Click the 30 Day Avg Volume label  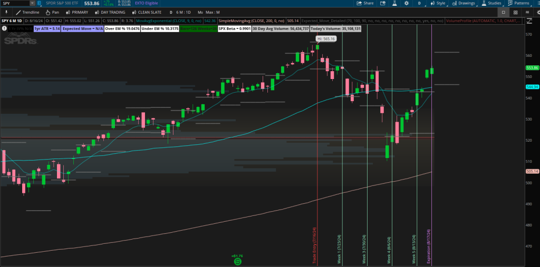click(281, 29)
